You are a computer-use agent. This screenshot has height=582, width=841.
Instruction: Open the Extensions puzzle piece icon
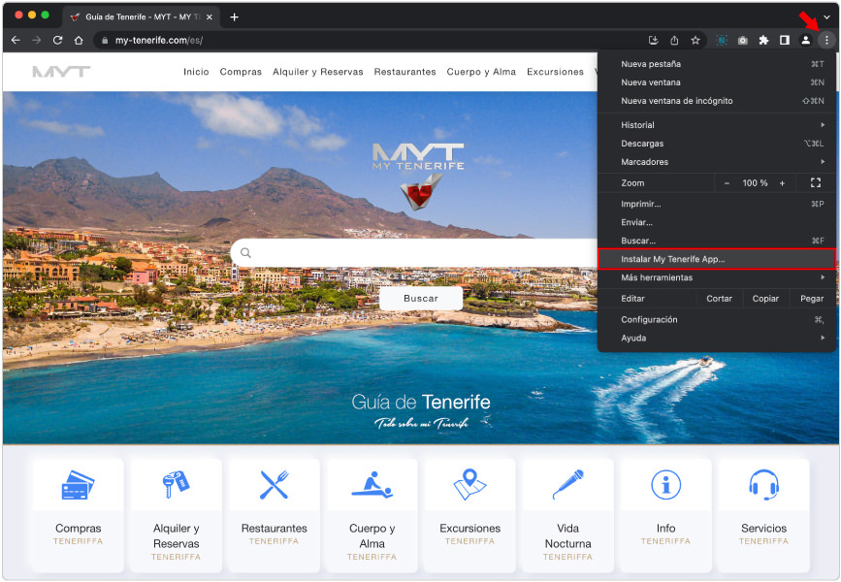tap(763, 40)
